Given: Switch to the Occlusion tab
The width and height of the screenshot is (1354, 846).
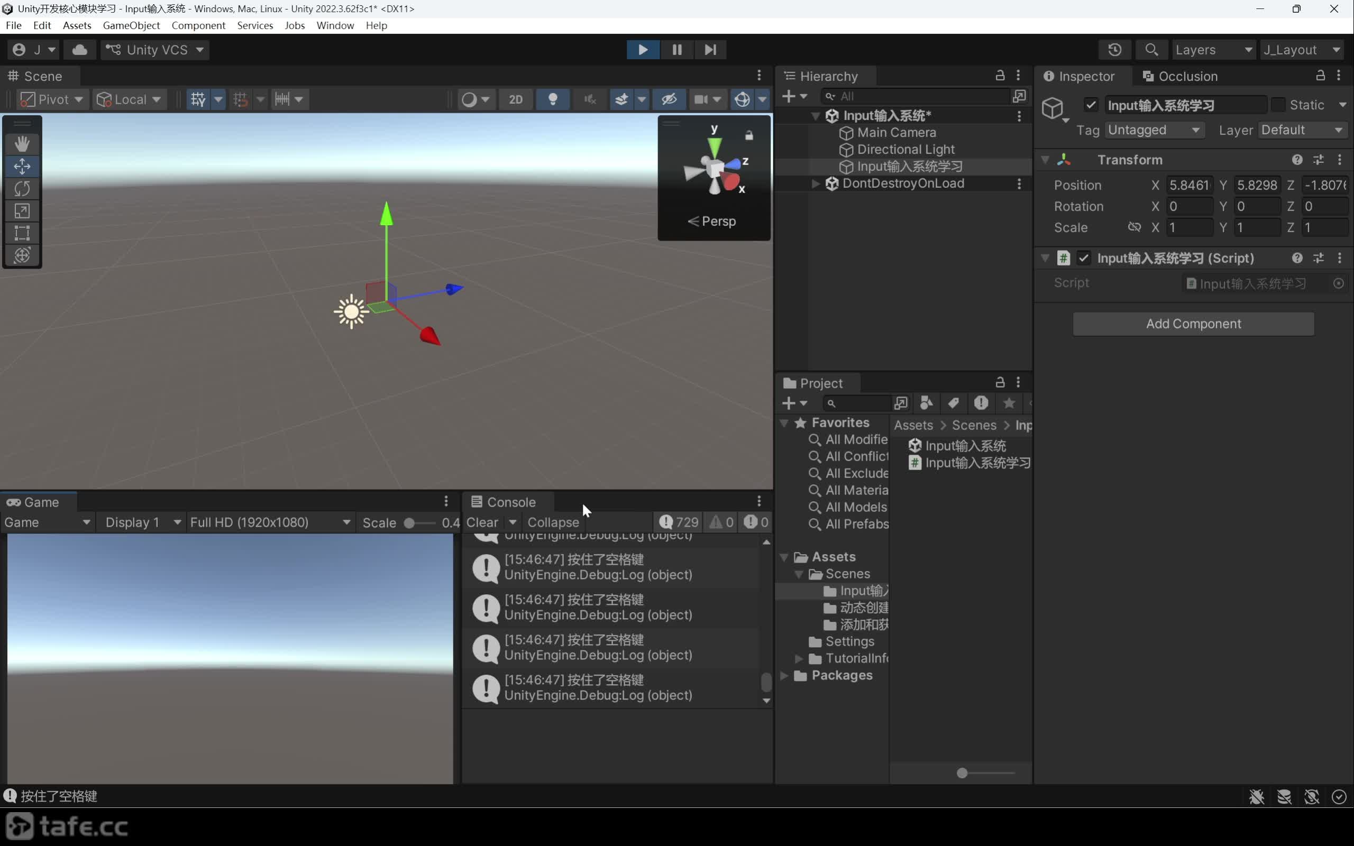Looking at the screenshot, I should click(x=1180, y=76).
